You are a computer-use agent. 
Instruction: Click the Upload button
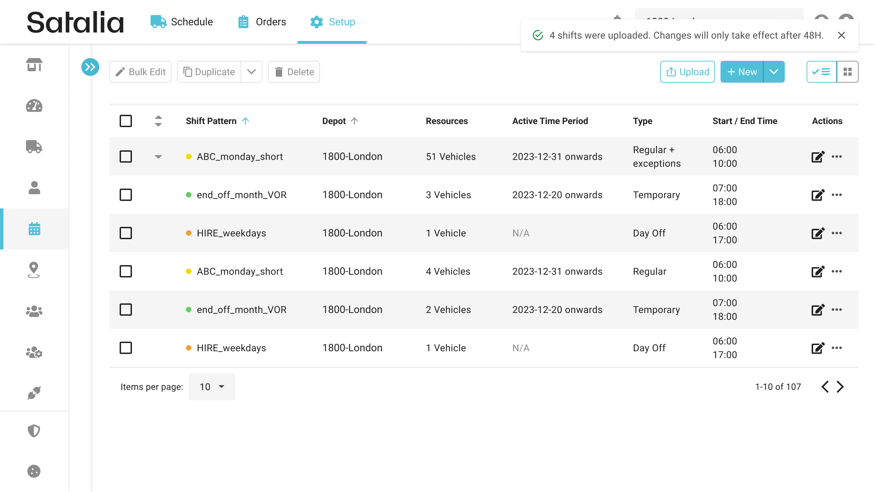click(688, 72)
